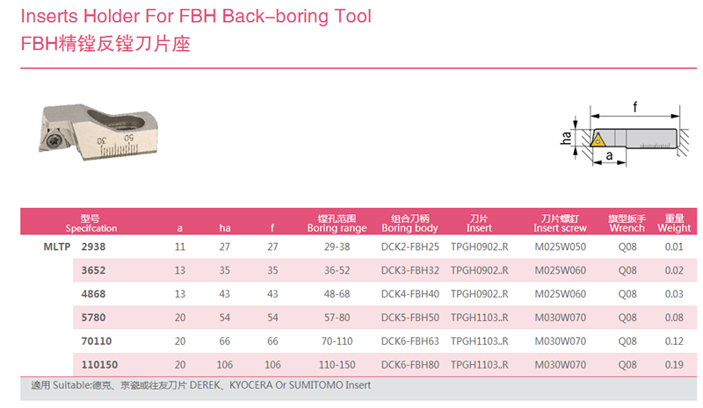This screenshot has width=703, height=408.
Task: Select the 'f' dimension label in diagram
Action: pos(634,106)
